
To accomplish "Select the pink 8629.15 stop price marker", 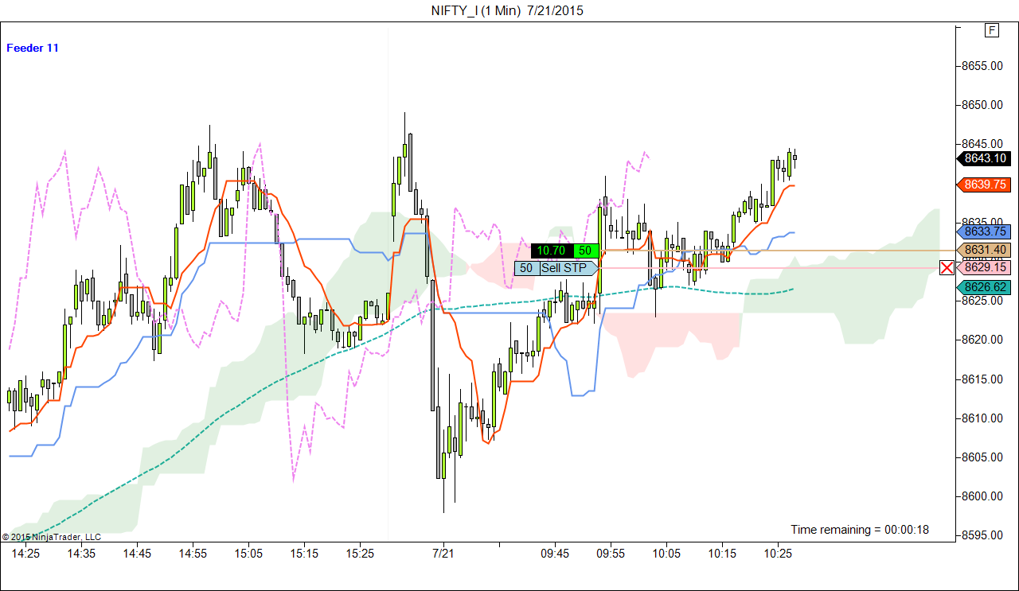I will coord(984,267).
